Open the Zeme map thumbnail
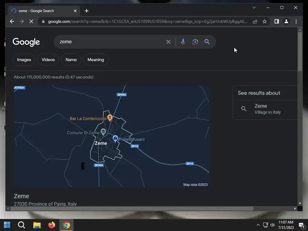 tap(112, 136)
